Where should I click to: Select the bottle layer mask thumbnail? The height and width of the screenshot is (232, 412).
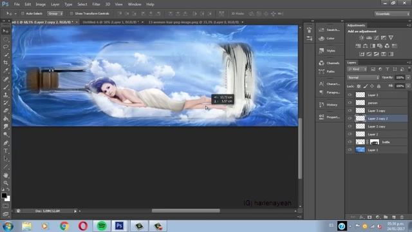375,142
